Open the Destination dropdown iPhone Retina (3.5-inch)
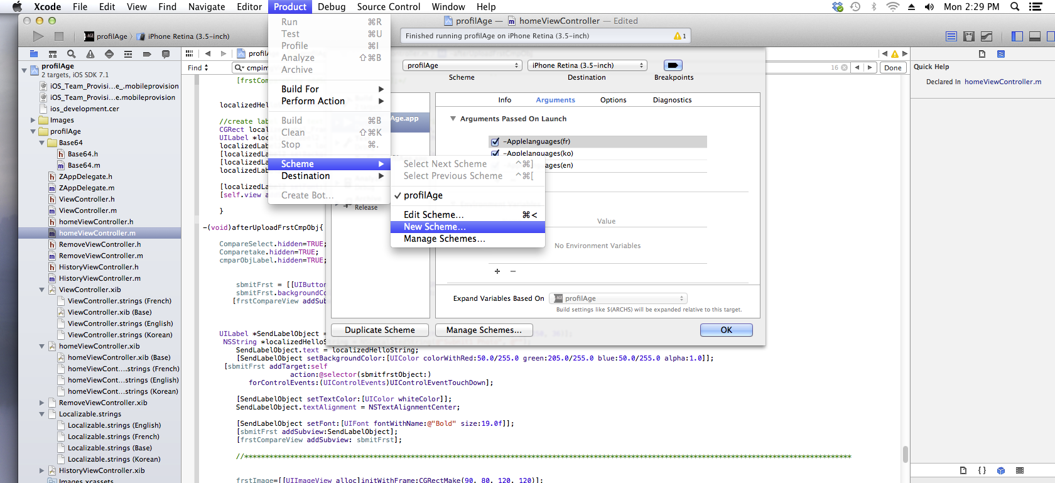This screenshot has height=483, width=1055. [587, 65]
